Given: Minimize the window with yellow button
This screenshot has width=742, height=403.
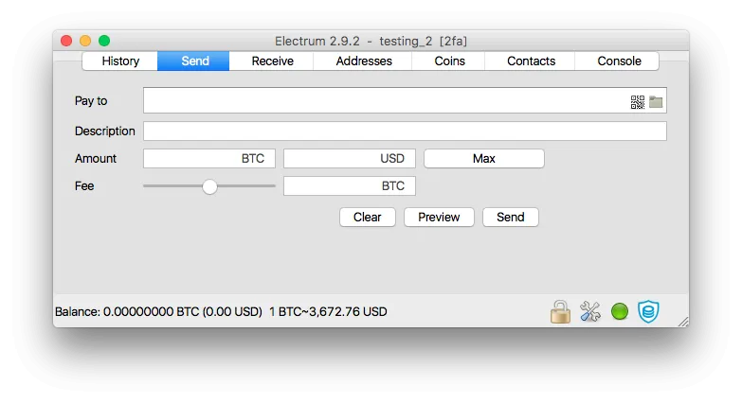Looking at the screenshot, I should tap(85, 41).
